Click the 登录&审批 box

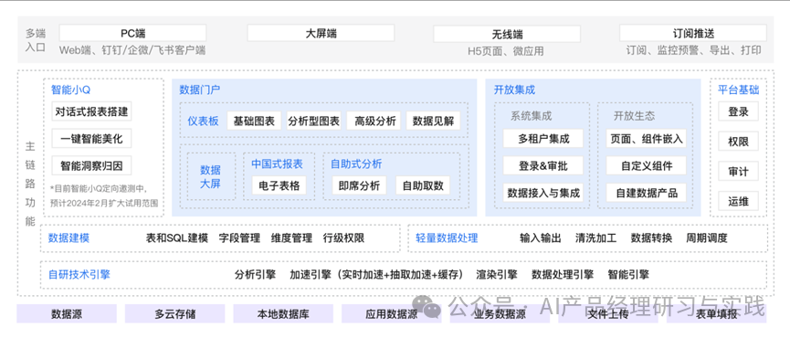click(x=543, y=165)
